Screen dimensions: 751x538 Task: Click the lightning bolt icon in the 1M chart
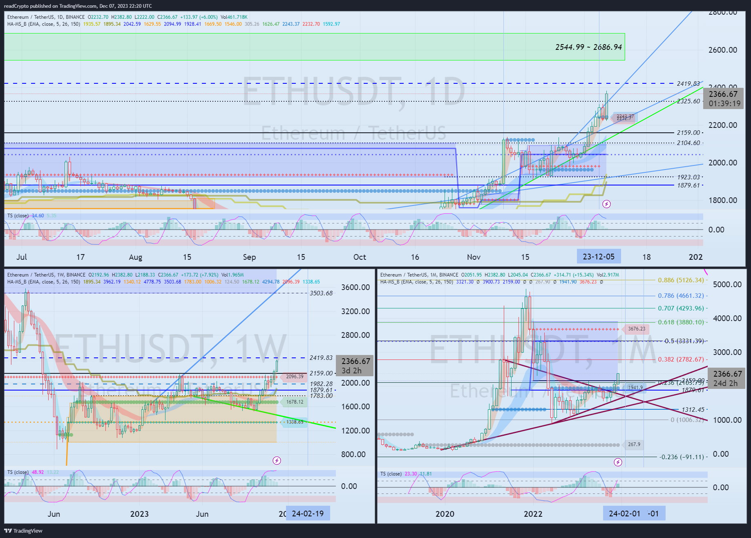point(618,462)
